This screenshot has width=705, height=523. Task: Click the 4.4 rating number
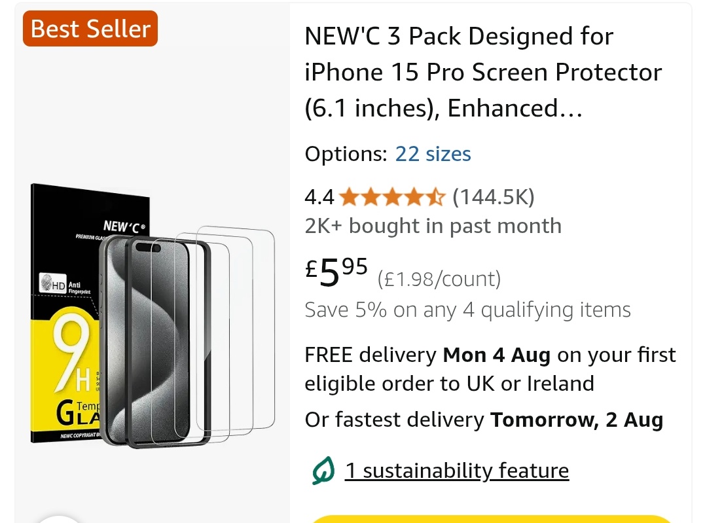pyautogui.click(x=319, y=198)
